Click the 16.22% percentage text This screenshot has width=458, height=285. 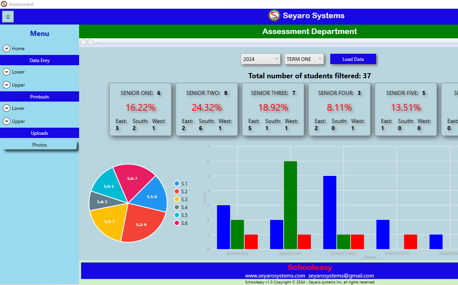[x=140, y=108]
